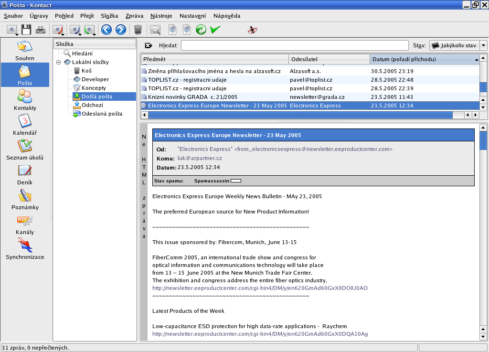Viewport: 489px width, 352px height.
Task: Click the green circular refresh arrow icon
Action: click(x=201, y=30)
